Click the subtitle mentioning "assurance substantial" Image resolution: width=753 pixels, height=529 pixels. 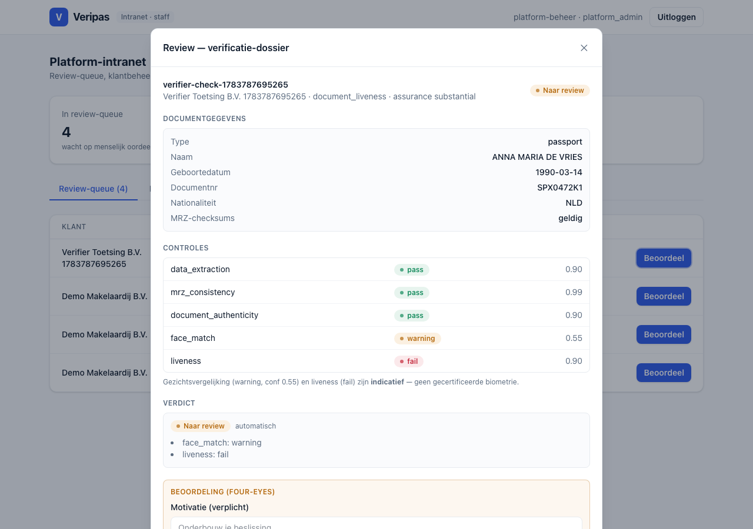[x=319, y=96]
